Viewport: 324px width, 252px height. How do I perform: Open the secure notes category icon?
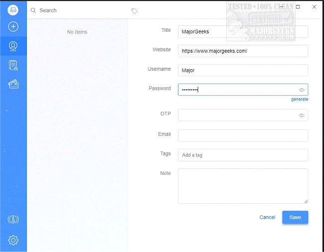coord(13,65)
